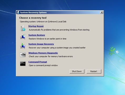Start Windows Memory Diagnostic link
125x95 pixels.
[x=43, y=53]
